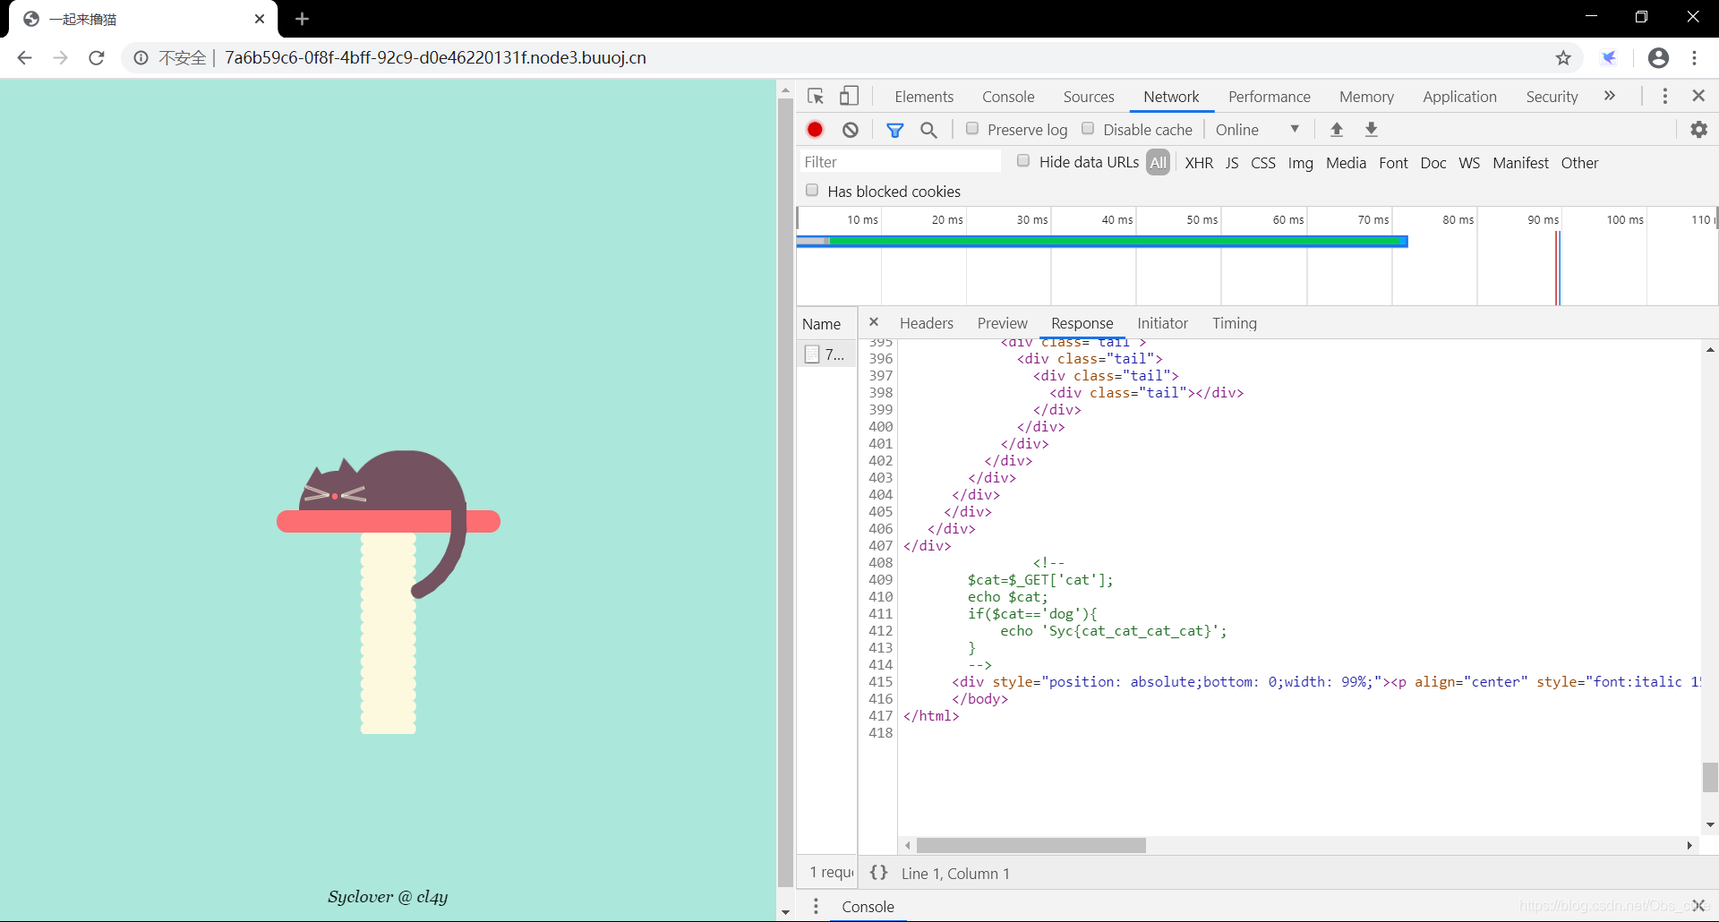The width and height of the screenshot is (1719, 922).
Task: Open the Headers tab of request
Action: [x=926, y=323]
